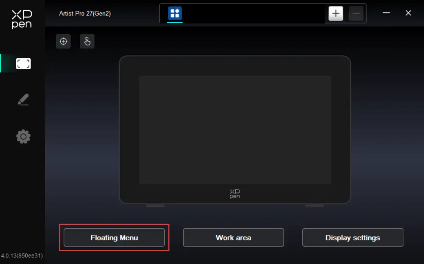Click the Work area button
This screenshot has width=424, height=264.
(x=233, y=238)
